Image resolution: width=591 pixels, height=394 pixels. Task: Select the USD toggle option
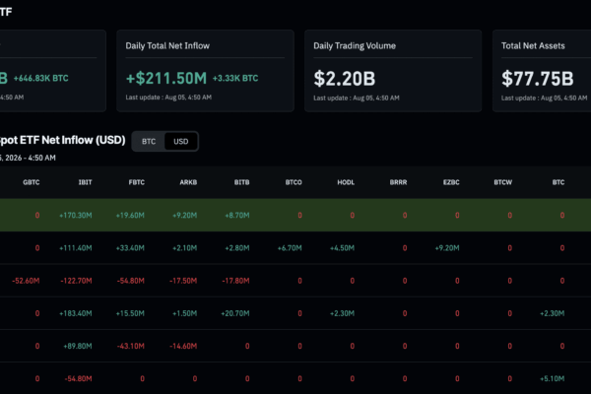click(181, 142)
